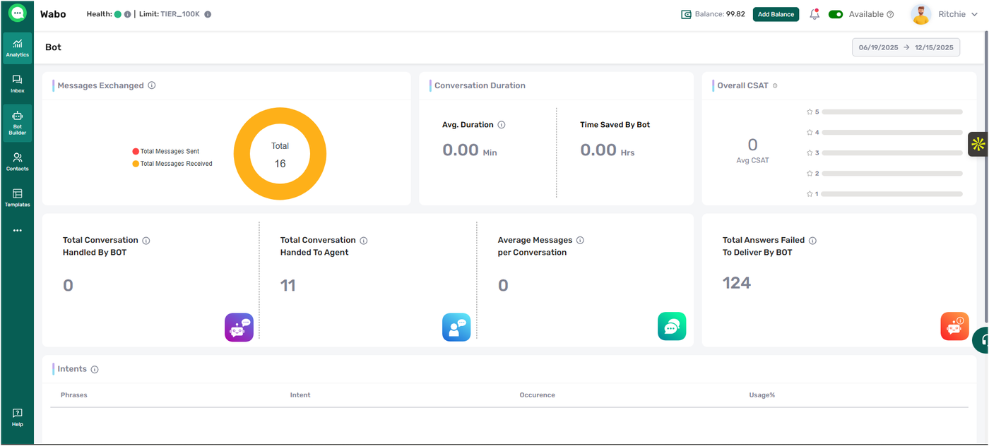Show info for Avg. Duration
Viewport: 989px width, 446px height.
(x=502, y=125)
